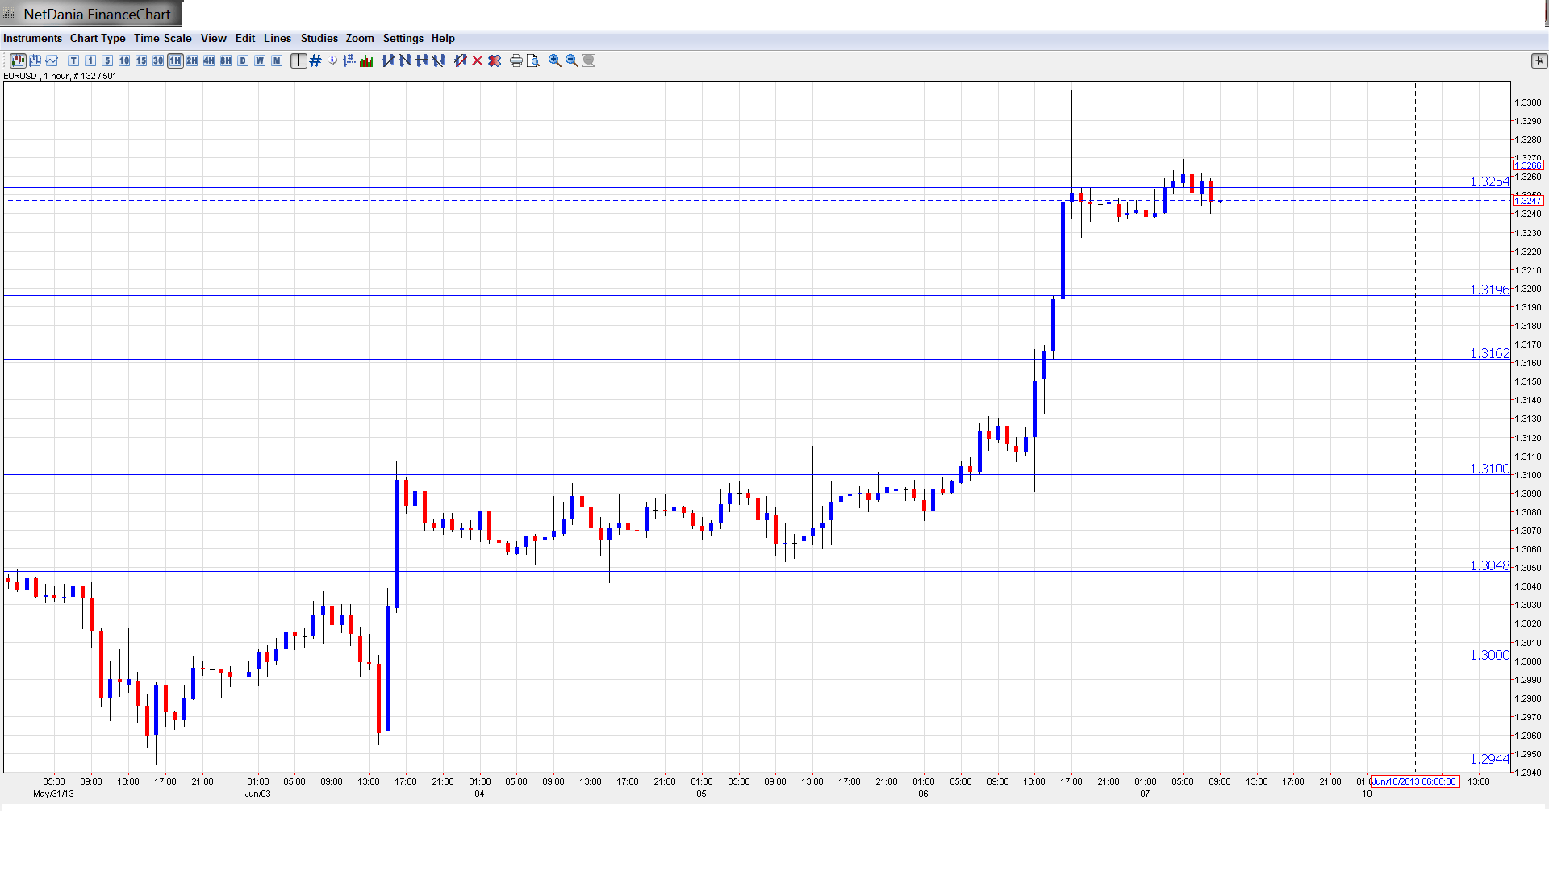Click the Jun/10/2013 06:00:00 time marker
The image size is (1549, 871).
[1414, 781]
